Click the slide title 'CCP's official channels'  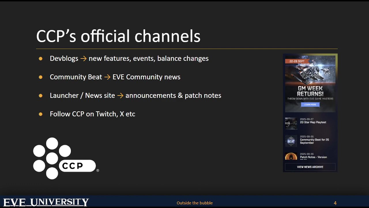click(118, 36)
